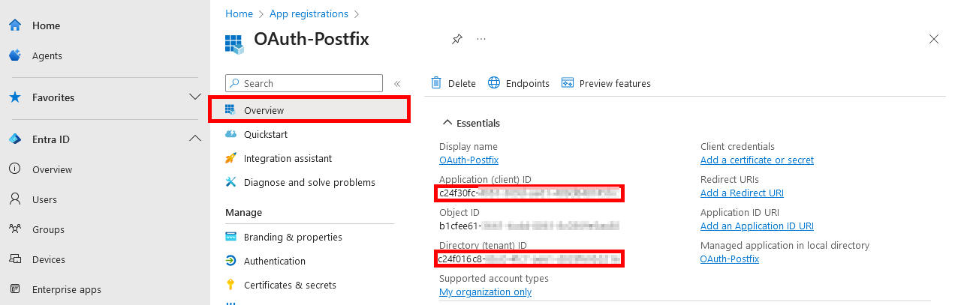Viewport: 961px width, 305px height.
Task: Open the more options ellipsis
Action: [481, 39]
